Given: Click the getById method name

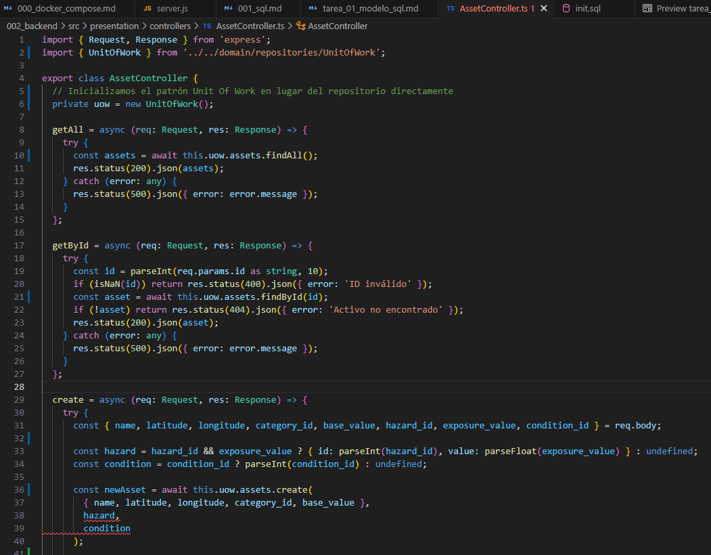Looking at the screenshot, I should [x=70, y=246].
